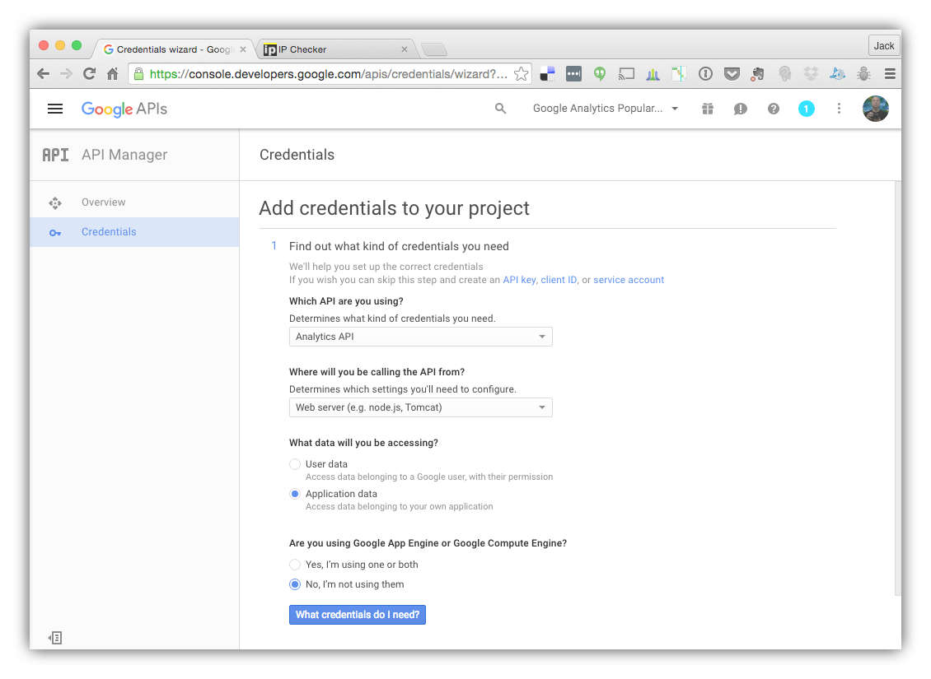Open the feedback exclamation bubble icon
This screenshot has height=679, width=931.
[x=740, y=109]
